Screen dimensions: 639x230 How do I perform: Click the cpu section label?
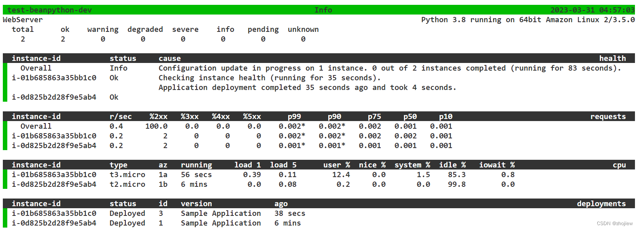619,165
